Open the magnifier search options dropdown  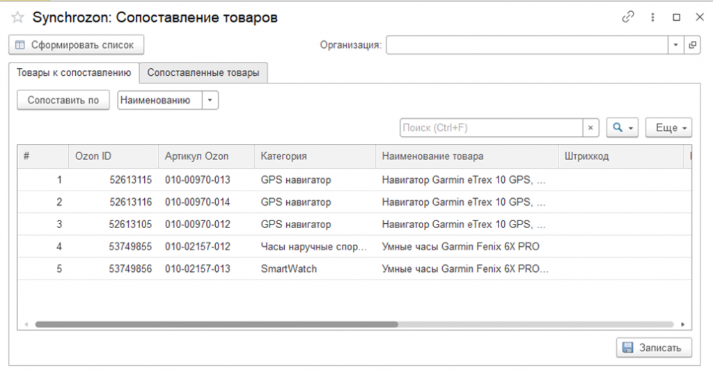pyautogui.click(x=622, y=128)
